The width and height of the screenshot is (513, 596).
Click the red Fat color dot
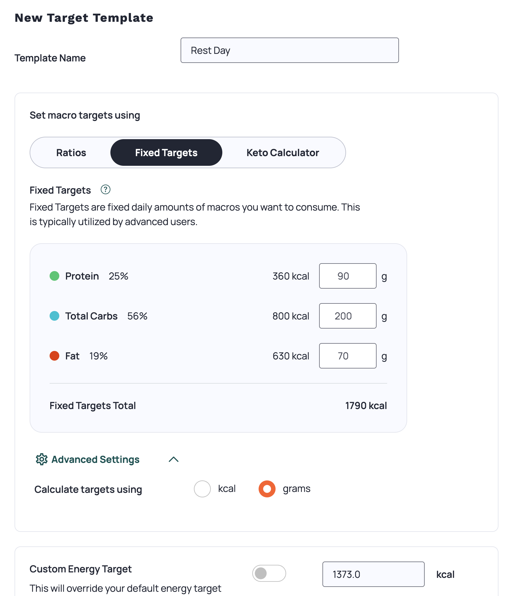[x=54, y=356]
